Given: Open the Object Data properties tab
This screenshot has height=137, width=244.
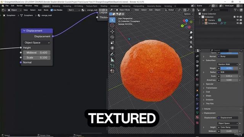Looking at the screenshot, I should (x=197, y=113).
